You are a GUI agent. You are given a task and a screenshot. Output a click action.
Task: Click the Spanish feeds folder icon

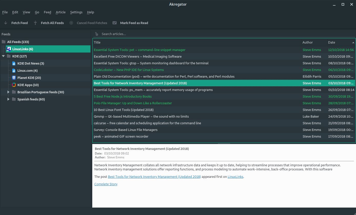(x=14, y=99)
